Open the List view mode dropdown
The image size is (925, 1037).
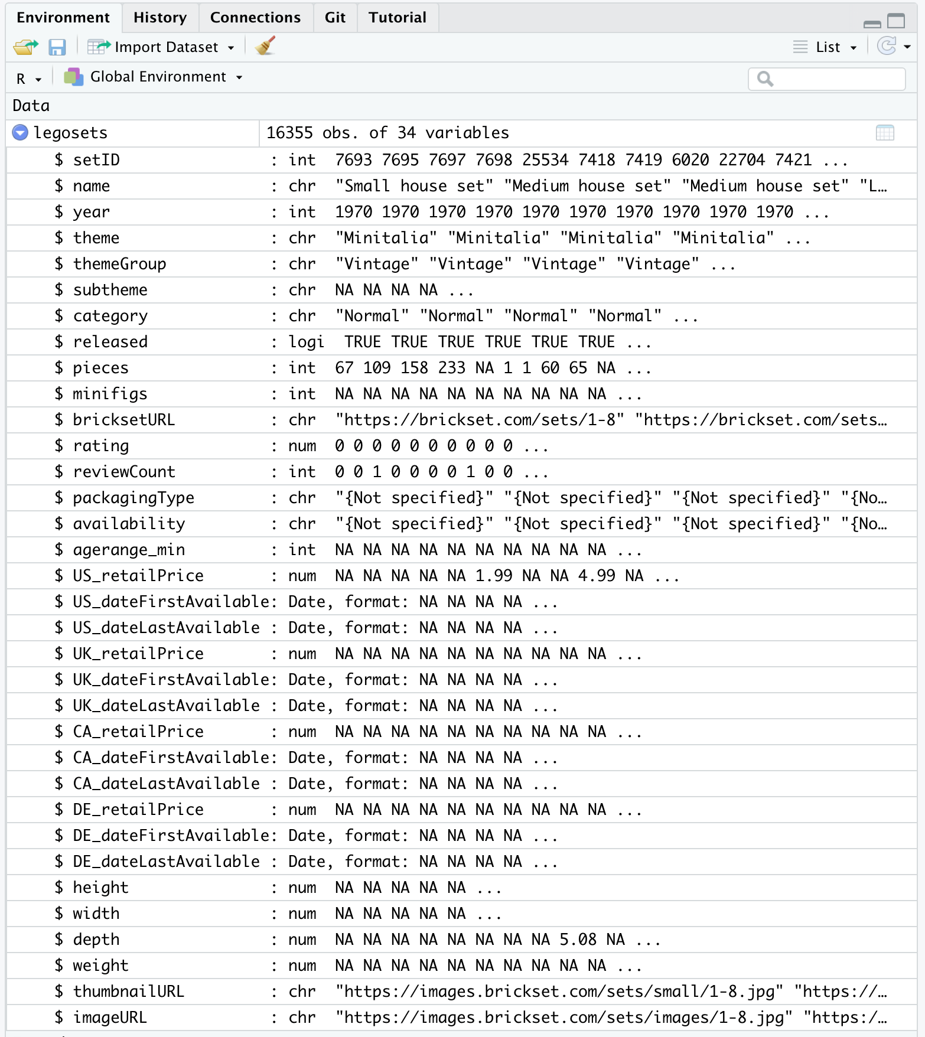click(854, 48)
